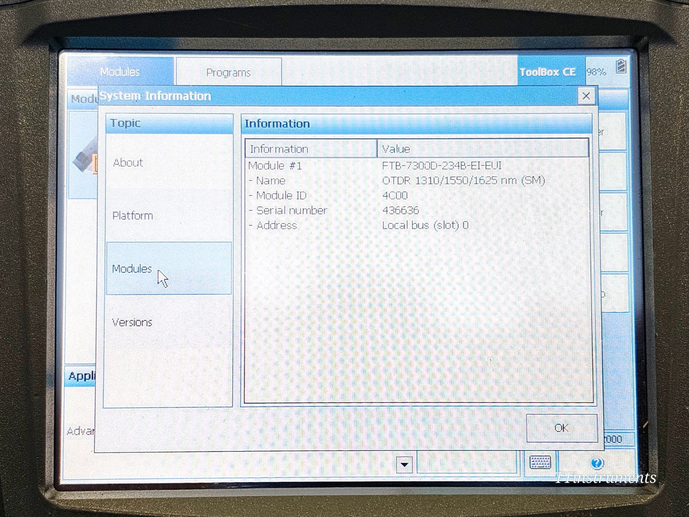Viewport: 689px width, 517px height.
Task: Click the Information column header
Action: click(311, 149)
